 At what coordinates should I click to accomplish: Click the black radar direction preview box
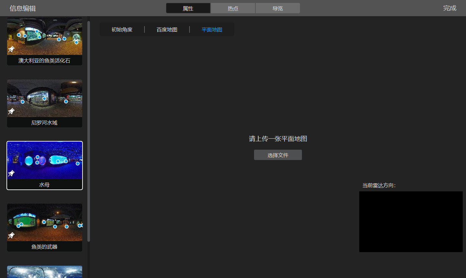click(x=411, y=222)
